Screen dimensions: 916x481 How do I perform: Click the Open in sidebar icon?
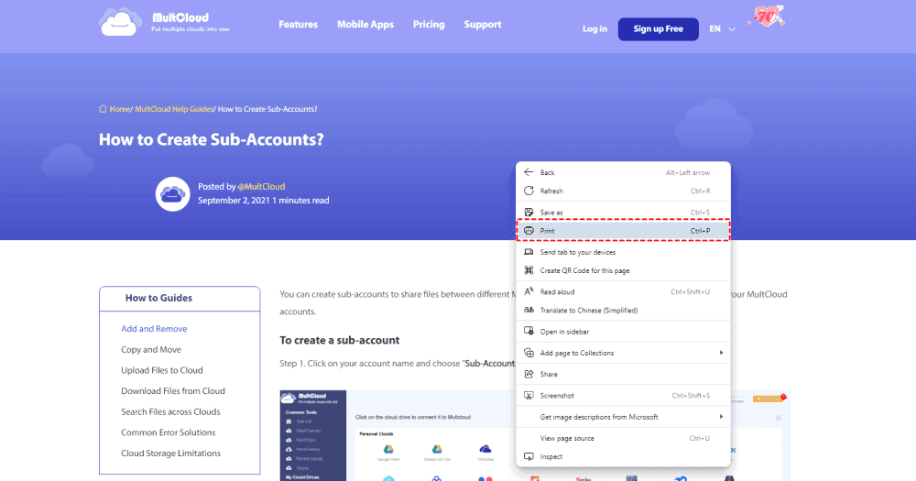click(x=529, y=332)
